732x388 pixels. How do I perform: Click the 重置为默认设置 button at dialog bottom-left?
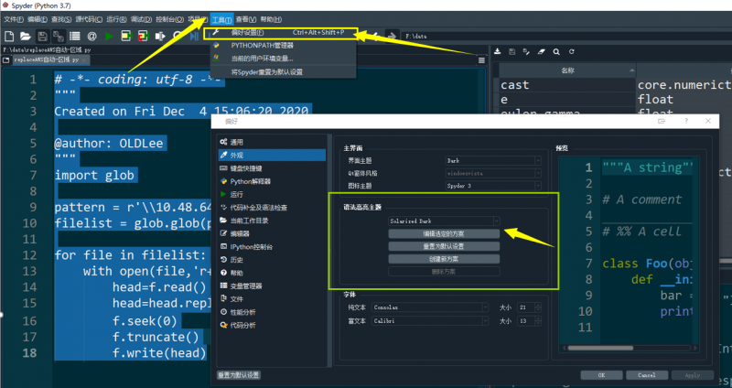(239, 375)
